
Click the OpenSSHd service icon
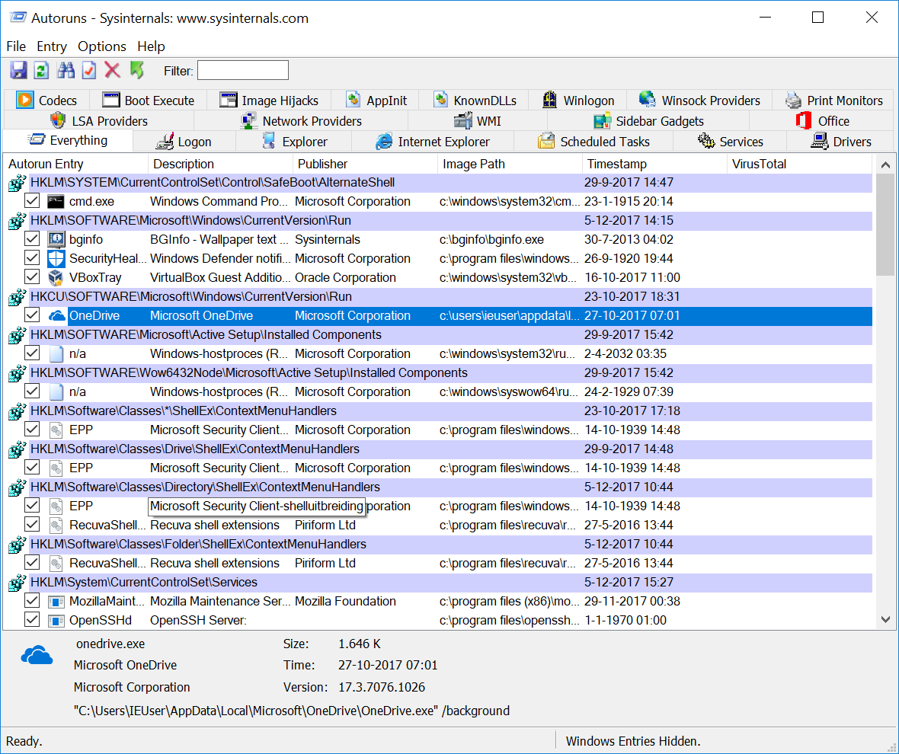(56, 621)
